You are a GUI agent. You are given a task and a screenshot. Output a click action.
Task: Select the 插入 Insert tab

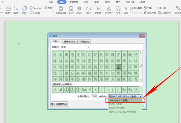click(x=62, y=2)
